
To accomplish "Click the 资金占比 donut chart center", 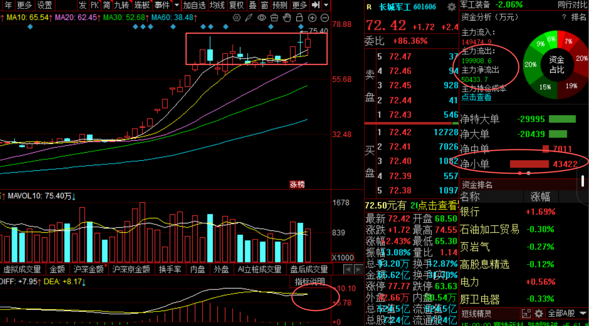I will click(556, 65).
